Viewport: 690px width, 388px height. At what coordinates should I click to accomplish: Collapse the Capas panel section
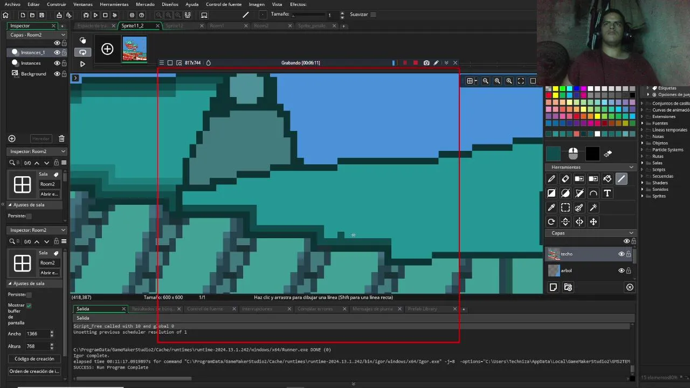pyautogui.click(x=631, y=233)
